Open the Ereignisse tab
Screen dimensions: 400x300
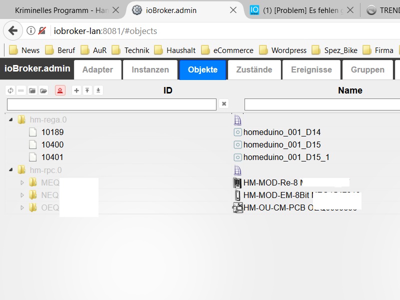311,70
